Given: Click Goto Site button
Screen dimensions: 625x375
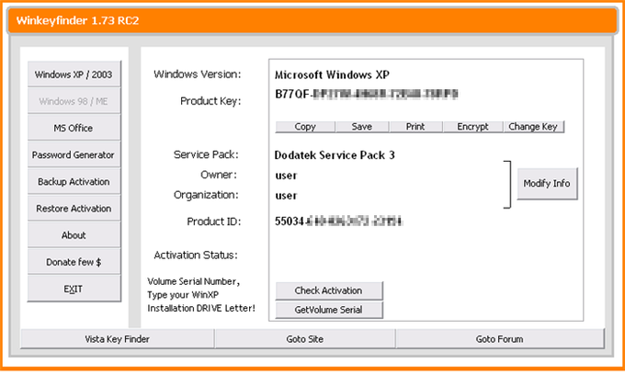Looking at the screenshot, I should [305, 339].
